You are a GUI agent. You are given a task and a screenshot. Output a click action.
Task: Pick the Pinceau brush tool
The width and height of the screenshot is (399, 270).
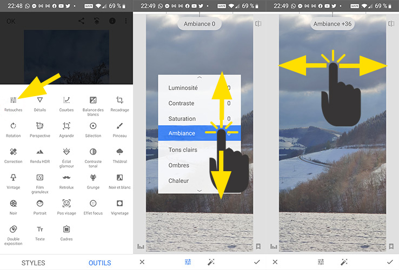point(119,130)
